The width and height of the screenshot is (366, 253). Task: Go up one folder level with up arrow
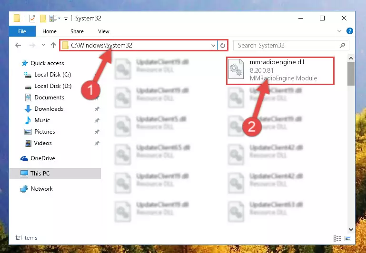53,45
